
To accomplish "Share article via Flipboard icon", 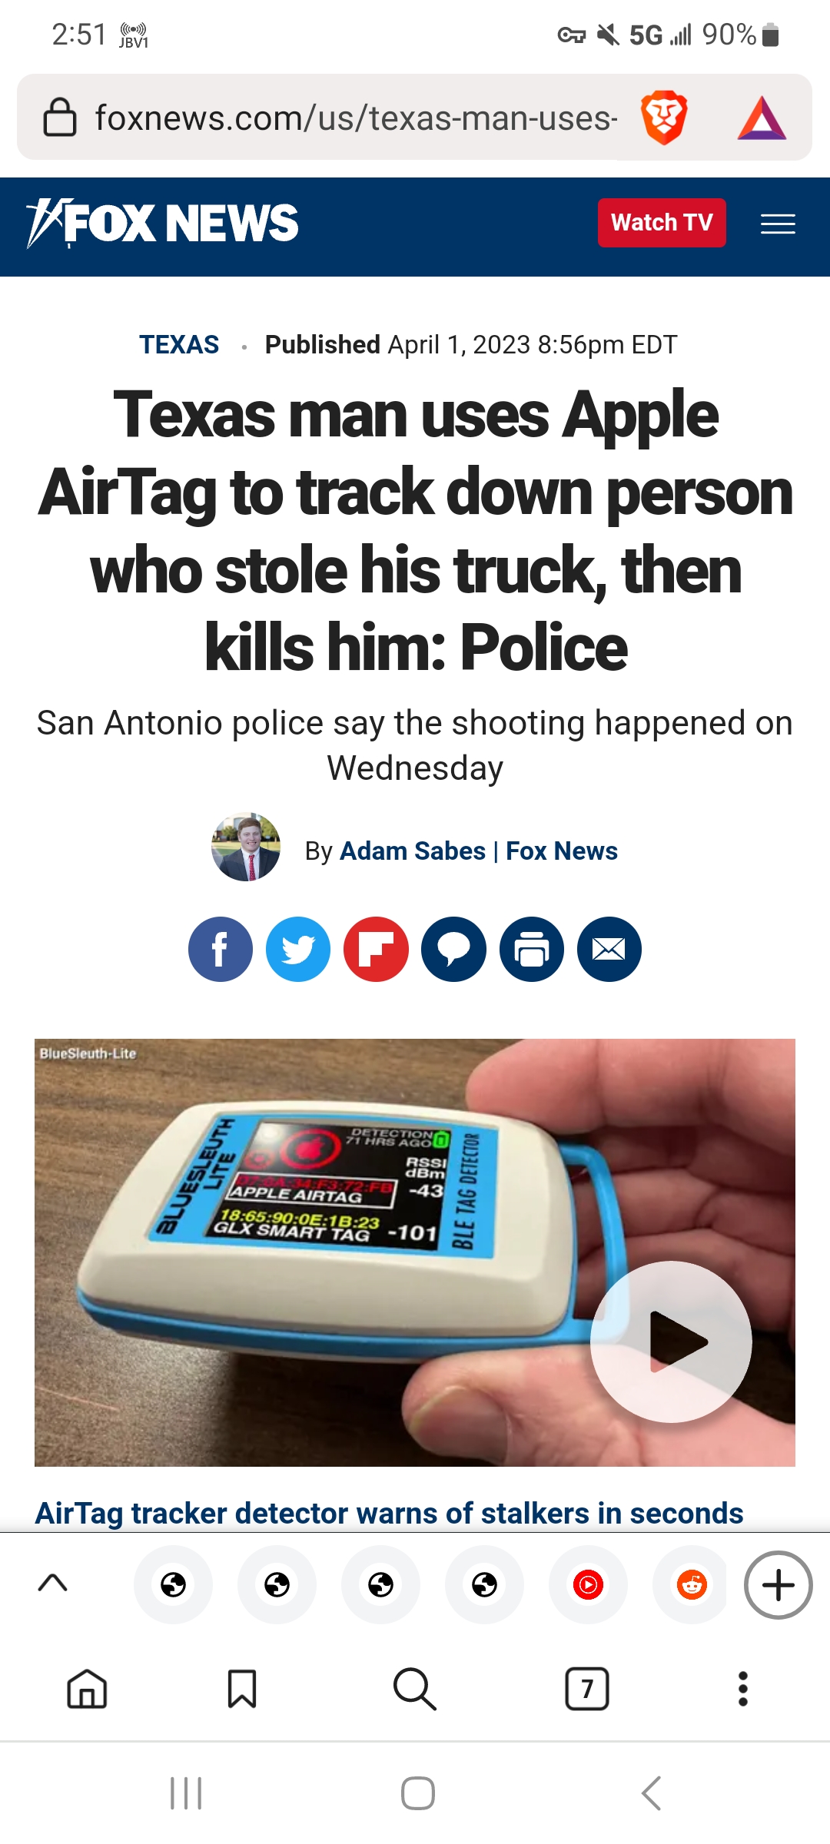I will pyautogui.click(x=376, y=949).
